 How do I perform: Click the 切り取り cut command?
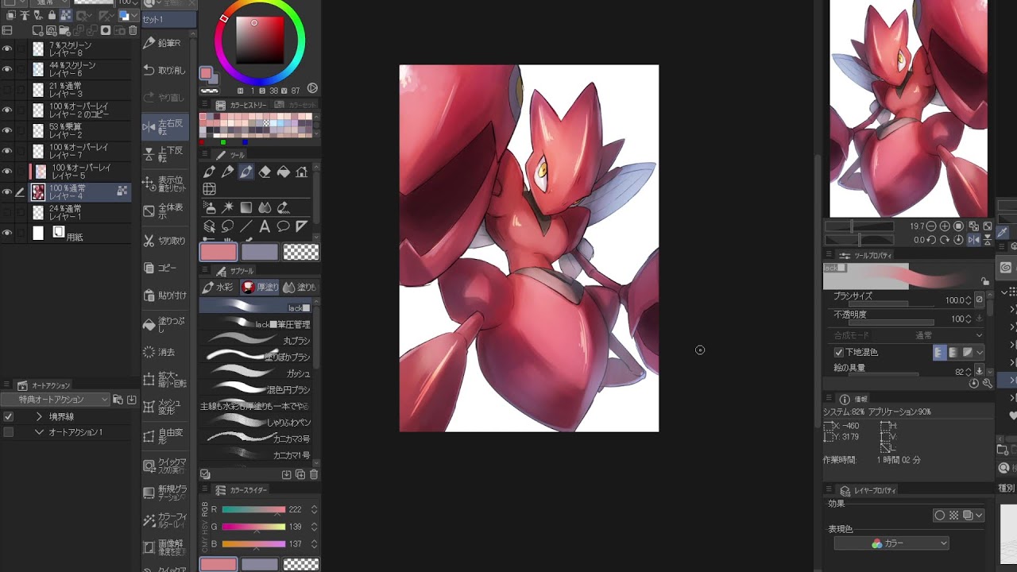point(164,240)
